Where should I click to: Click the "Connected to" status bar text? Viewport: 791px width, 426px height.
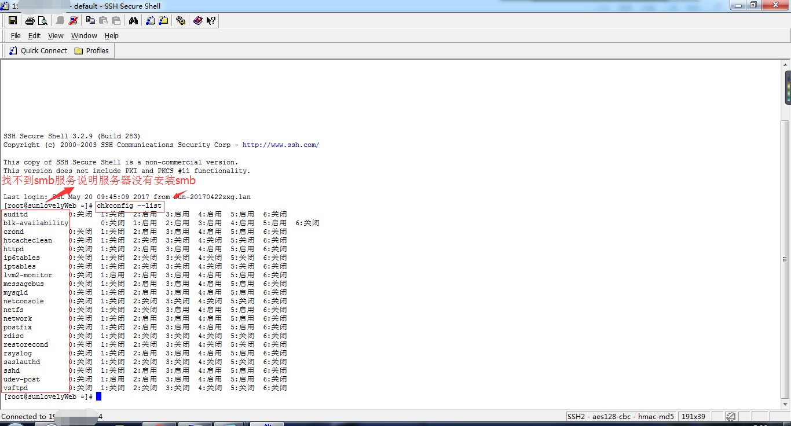pyautogui.click(x=24, y=416)
